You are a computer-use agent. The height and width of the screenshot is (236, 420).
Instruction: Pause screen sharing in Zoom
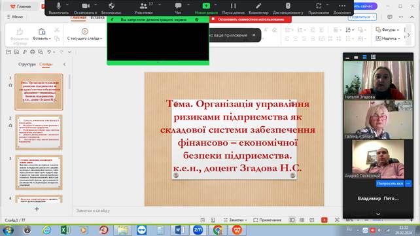234,8
